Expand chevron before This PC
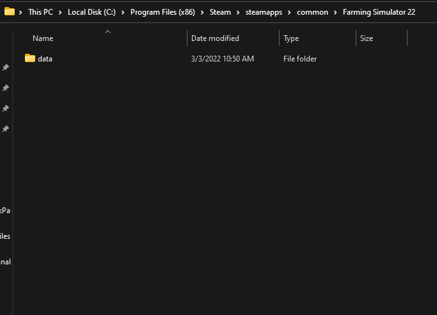 point(20,12)
